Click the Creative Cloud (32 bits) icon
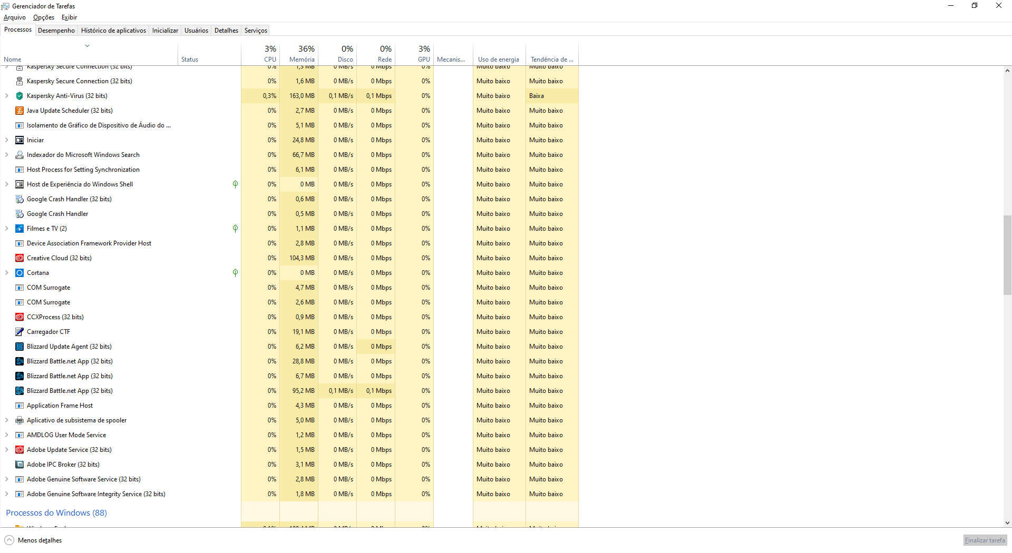The image size is (1012, 553). (20, 258)
